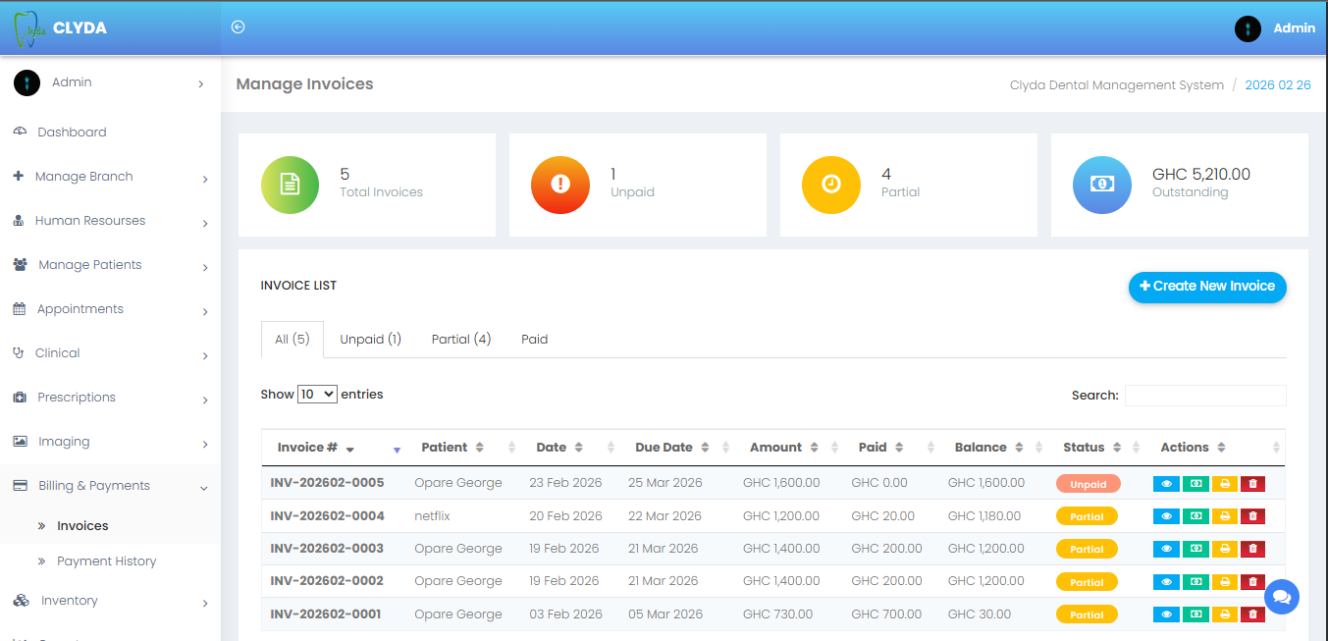This screenshot has height=641, width=1328.
Task: Sort table by Balance column
Action: (x=991, y=448)
